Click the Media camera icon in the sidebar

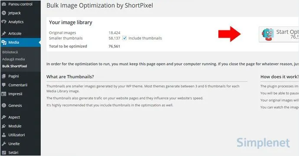tap(4, 42)
